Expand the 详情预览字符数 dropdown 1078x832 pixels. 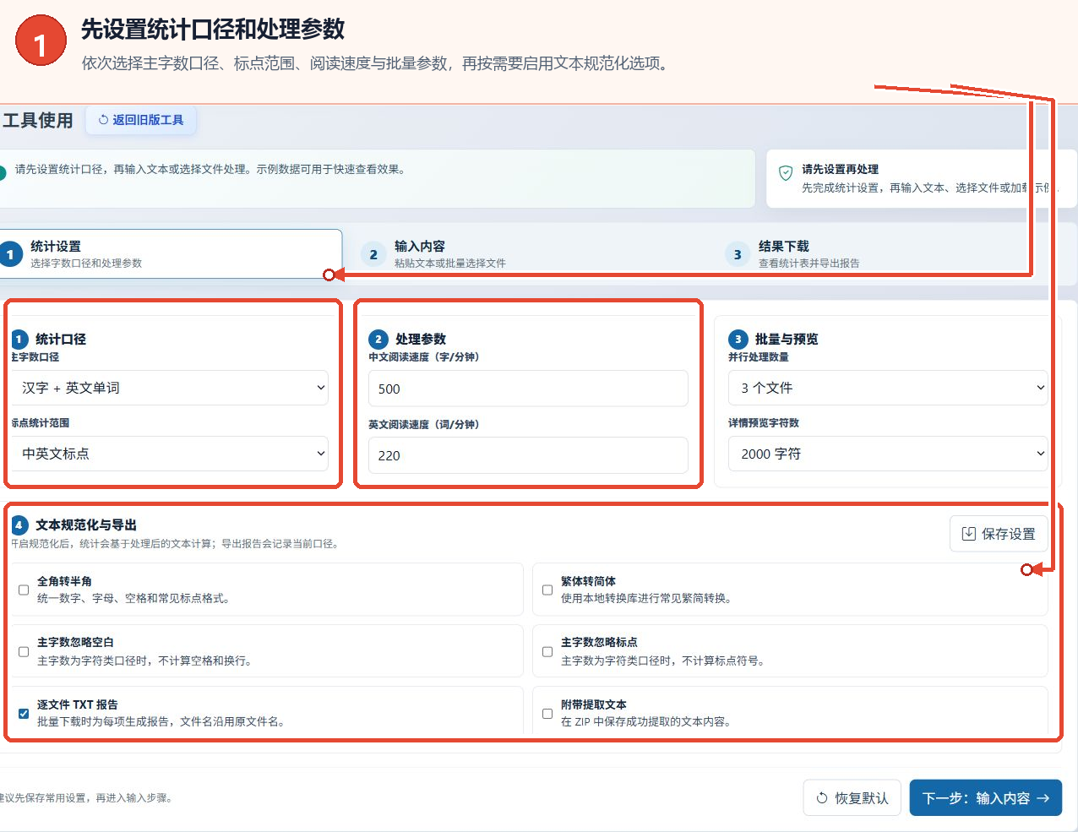[888, 454]
